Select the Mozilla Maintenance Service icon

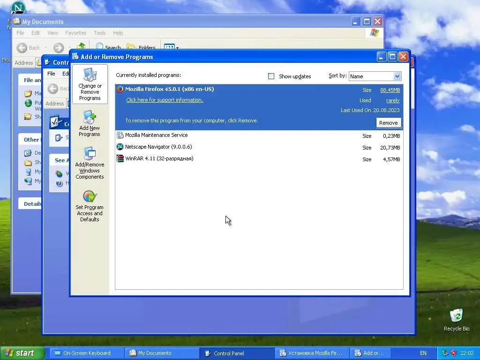[x=120, y=135]
